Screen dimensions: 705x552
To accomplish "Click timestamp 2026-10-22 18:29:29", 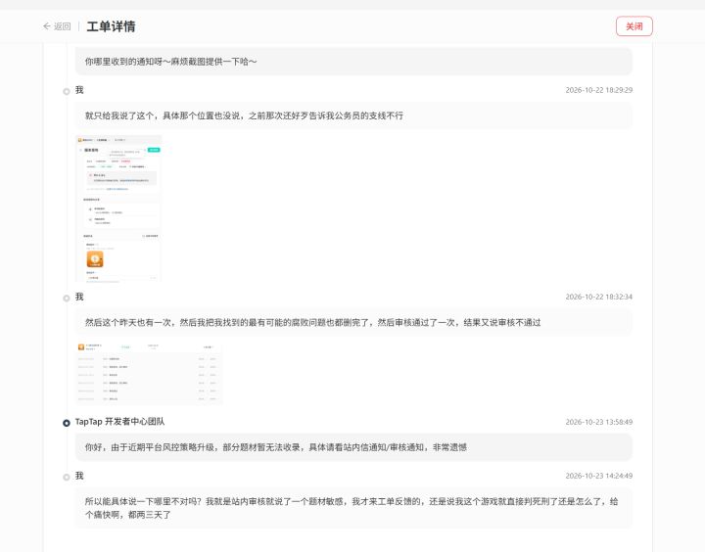I will coord(599,90).
